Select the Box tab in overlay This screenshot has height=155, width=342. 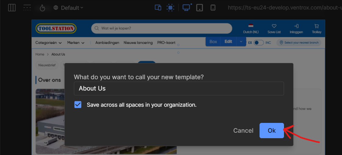(x=213, y=42)
